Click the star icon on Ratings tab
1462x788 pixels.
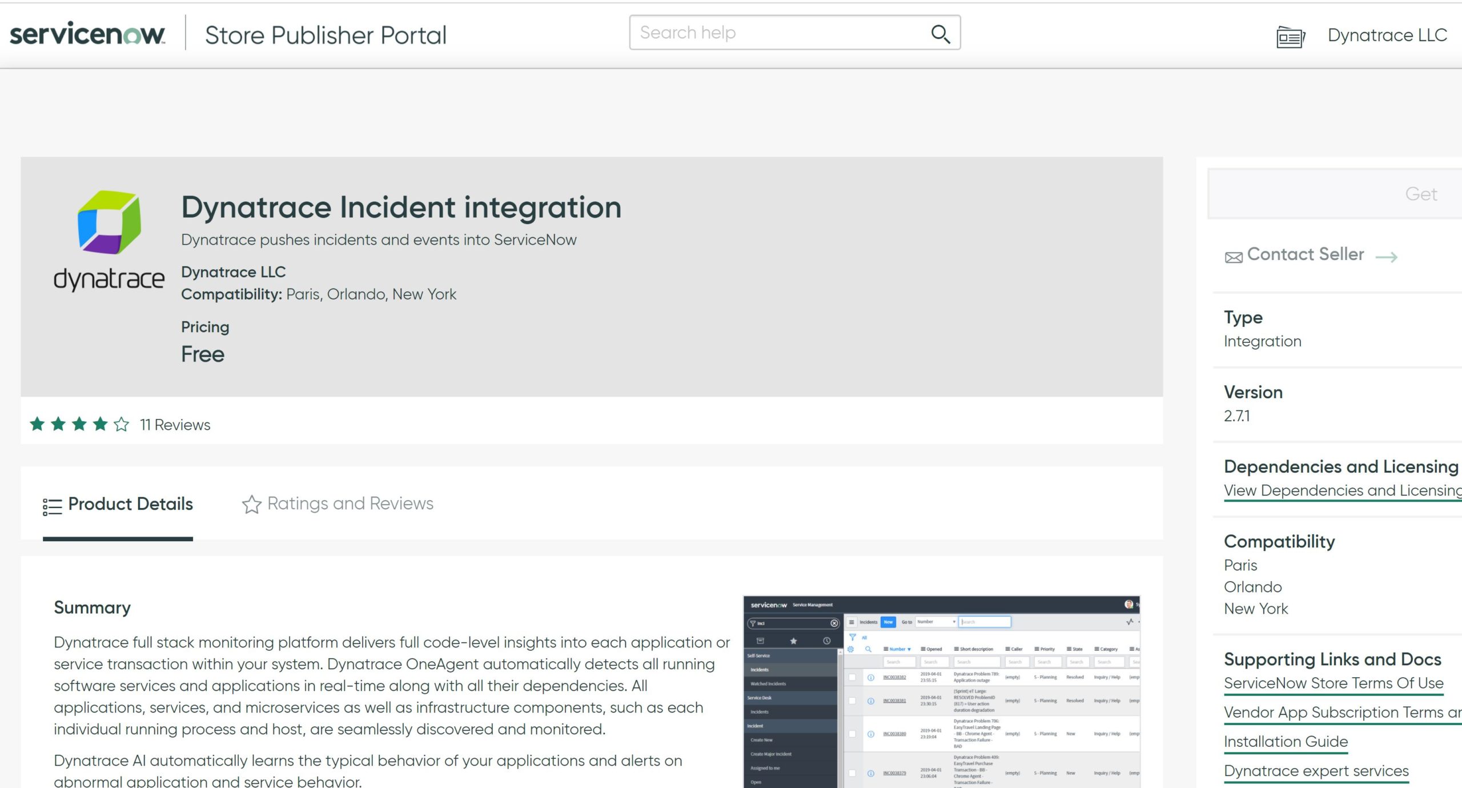pos(251,505)
